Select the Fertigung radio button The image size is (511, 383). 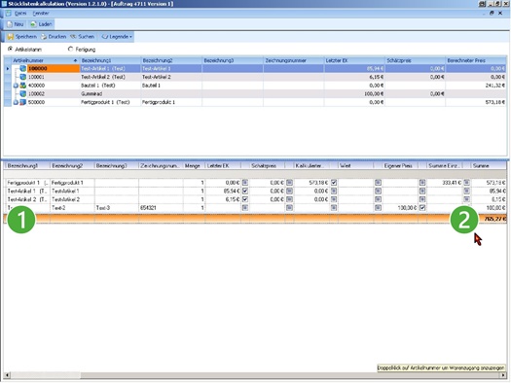pos(70,50)
